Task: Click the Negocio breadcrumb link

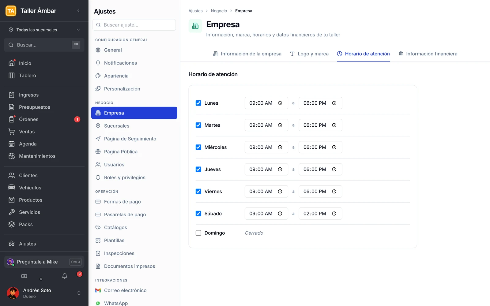Action: coord(219,11)
